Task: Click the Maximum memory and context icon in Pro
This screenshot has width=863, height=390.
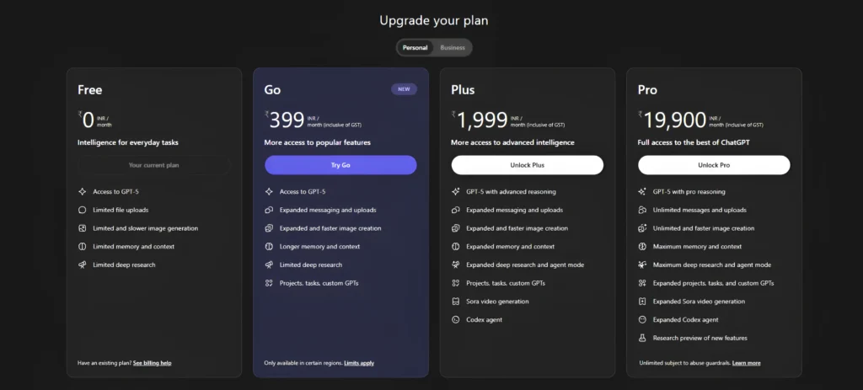Action: click(641, 247)
